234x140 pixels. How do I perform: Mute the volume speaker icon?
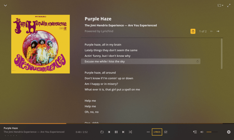click(202, 132)
